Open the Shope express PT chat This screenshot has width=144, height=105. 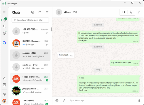click(30, 79)
